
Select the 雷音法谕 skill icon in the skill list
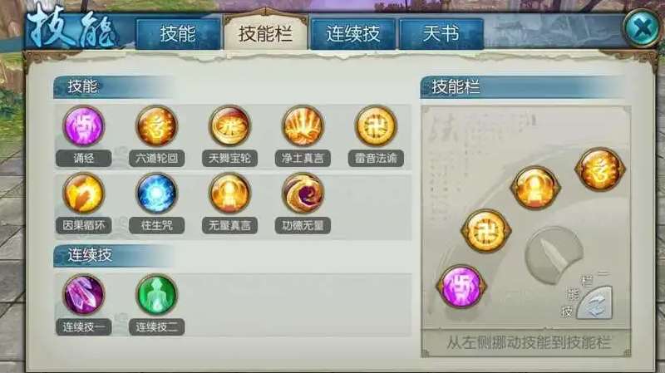pos(376,126)
